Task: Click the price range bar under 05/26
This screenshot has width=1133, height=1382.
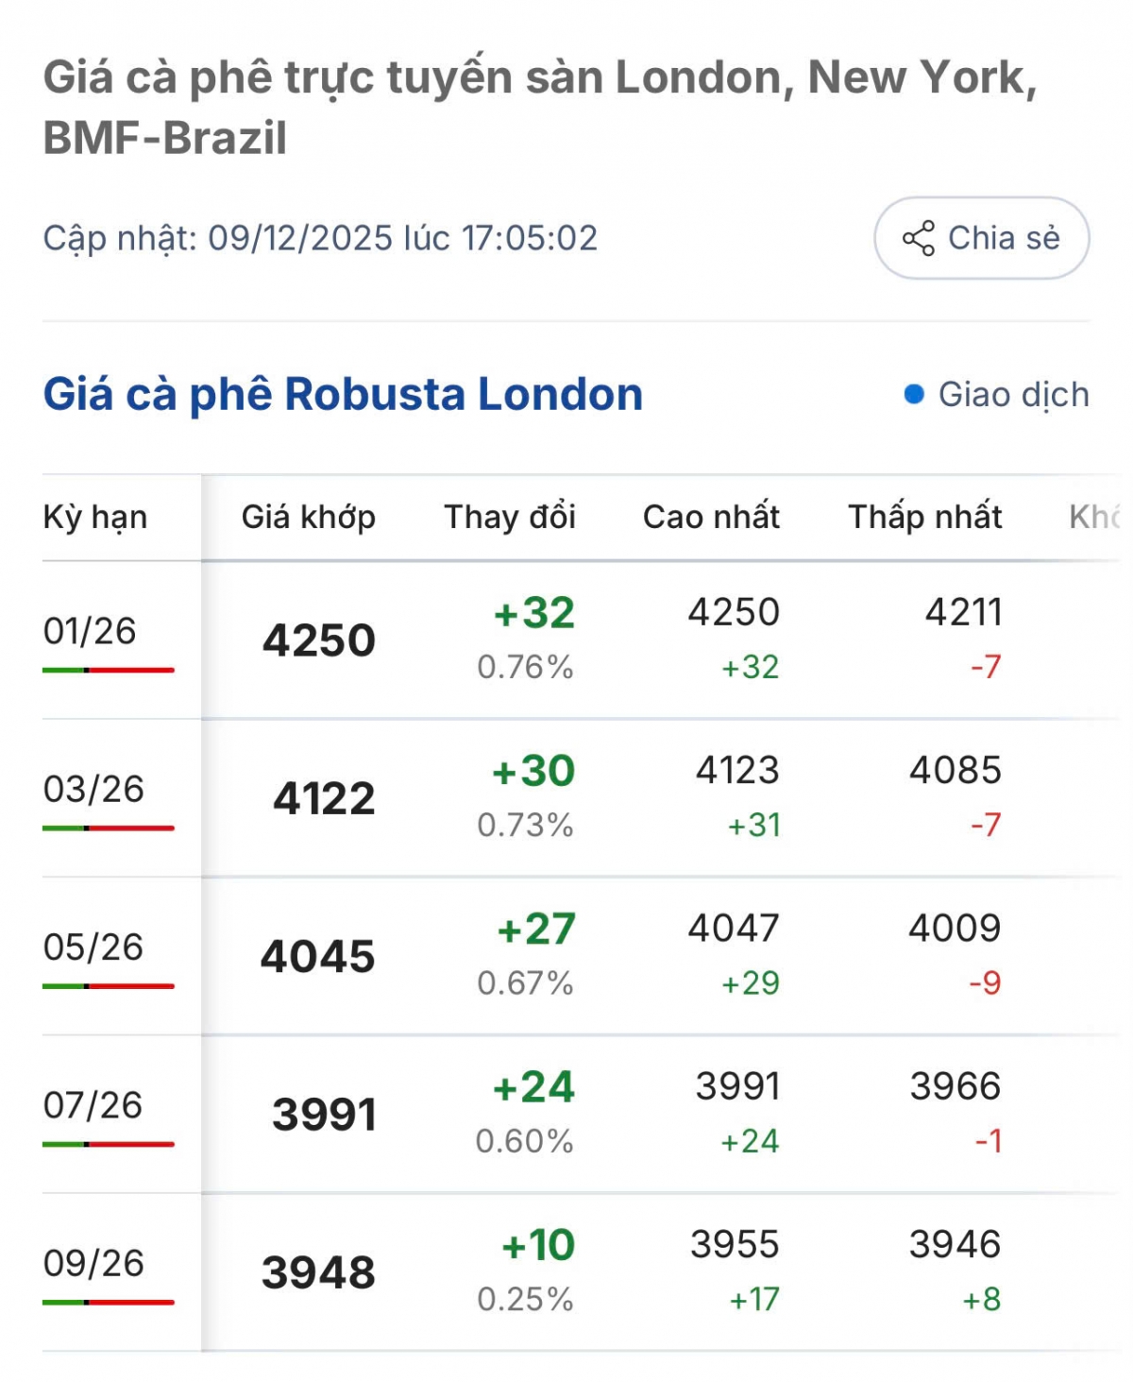Action: point(108,986)
